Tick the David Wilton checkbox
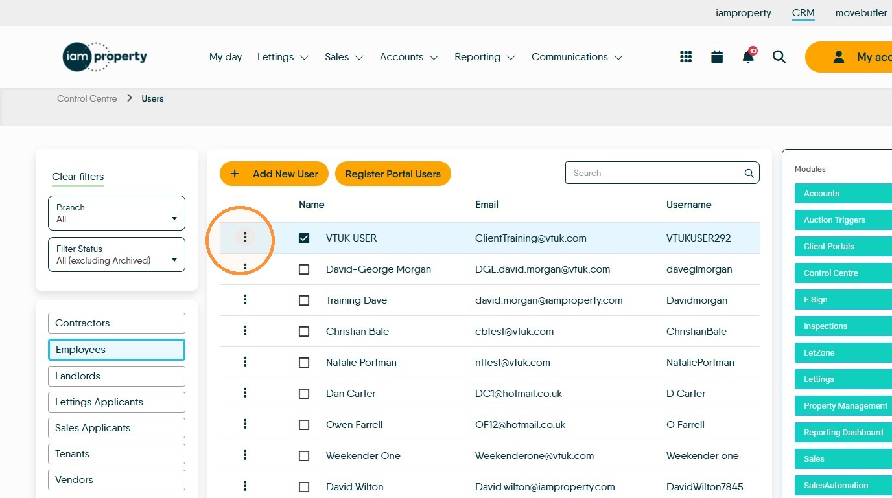 (304, 487)
